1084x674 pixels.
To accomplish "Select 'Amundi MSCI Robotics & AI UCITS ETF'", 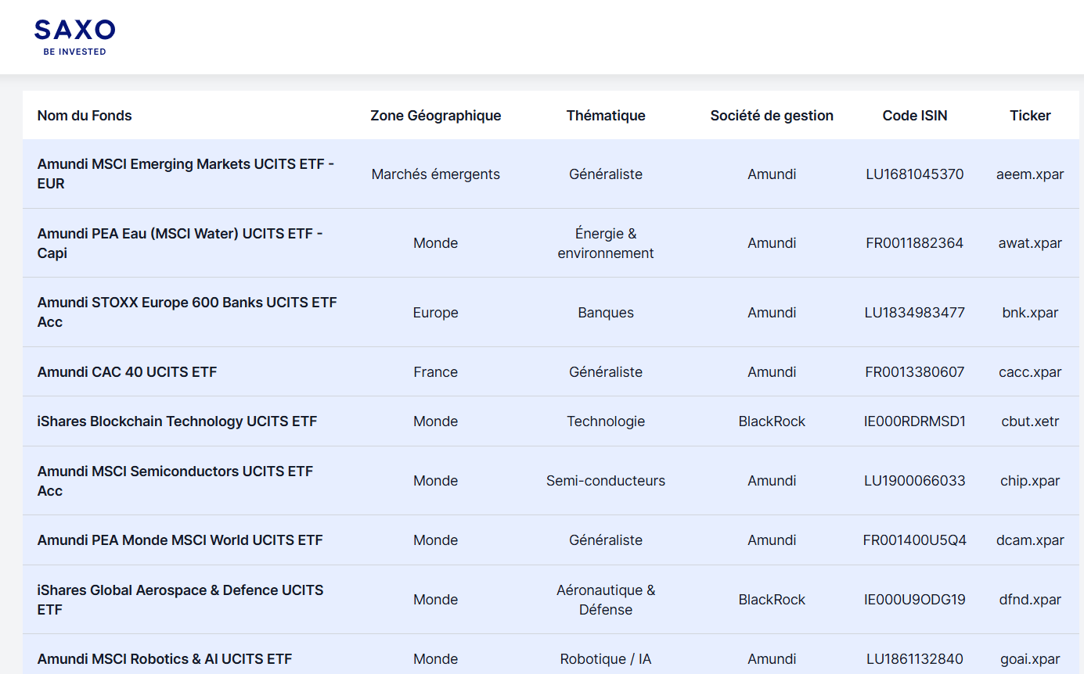I will 164,659.
